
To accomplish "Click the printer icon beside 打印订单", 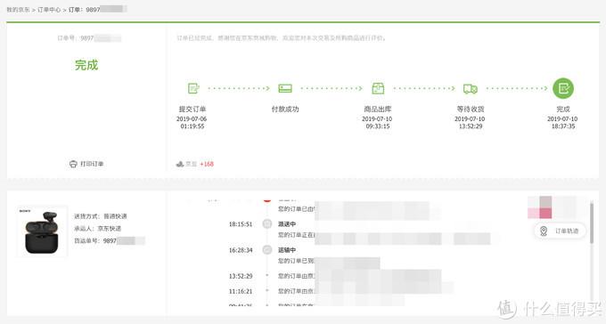I will click(73, 164).
